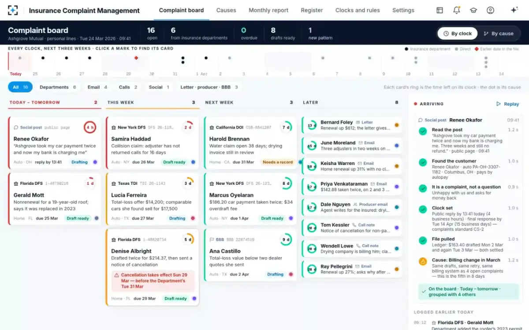
Task: Switch board view to By cause
Action: [x=499, y=33]
